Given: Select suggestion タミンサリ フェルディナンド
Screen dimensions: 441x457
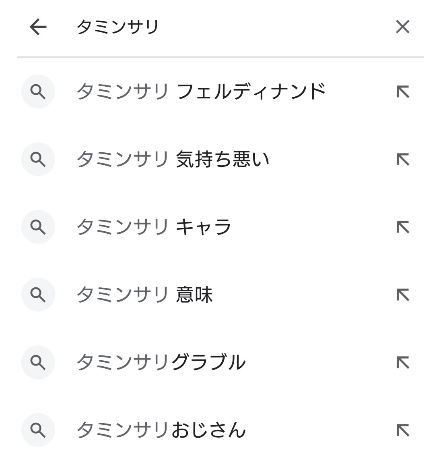Looking at the screenshot, I should tap(200, 91).
